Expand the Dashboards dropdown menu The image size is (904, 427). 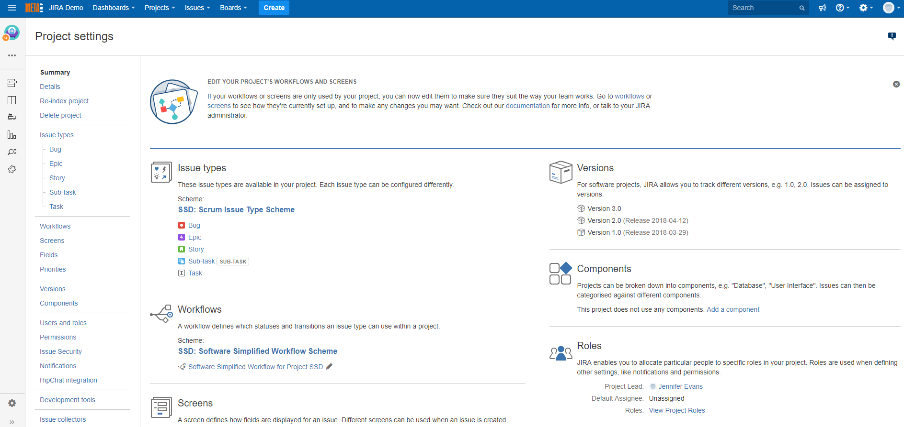pyautogui.click(x=114, y=8)
